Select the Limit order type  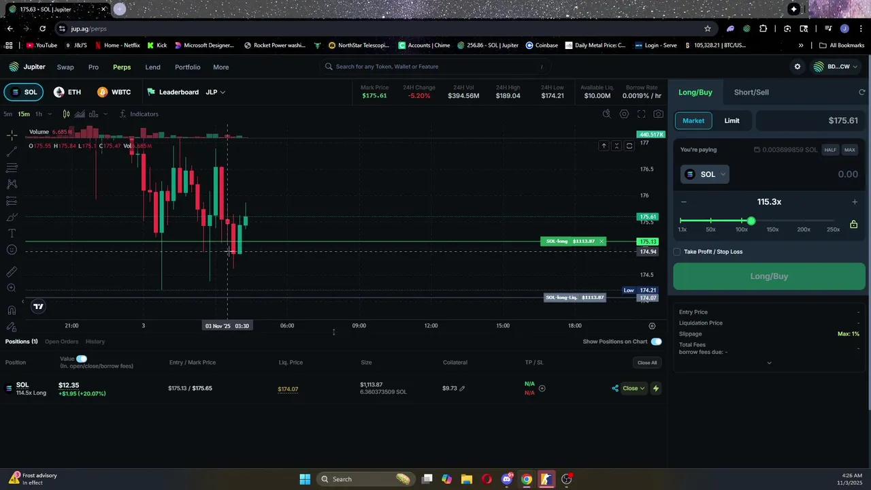pos(732,120)
